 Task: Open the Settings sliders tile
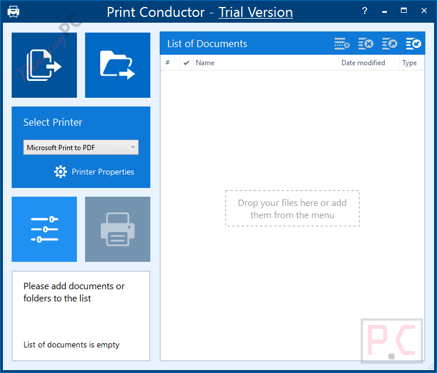click(x=44, y=229)
